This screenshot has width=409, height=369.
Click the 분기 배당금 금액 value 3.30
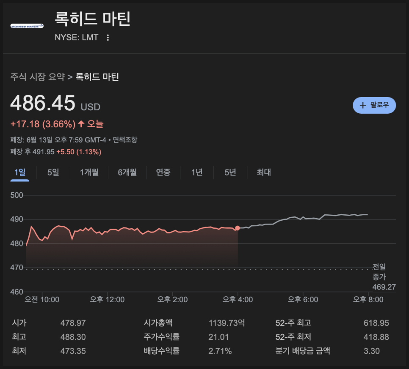[x=372, y=351]
